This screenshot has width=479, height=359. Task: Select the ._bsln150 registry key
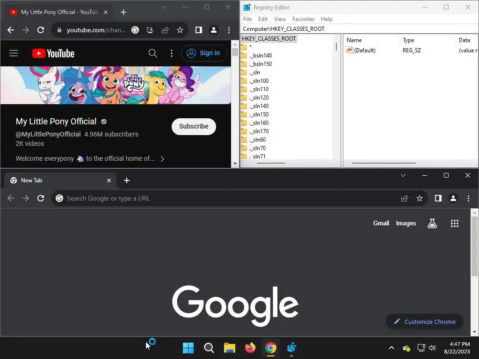point(261,64)
